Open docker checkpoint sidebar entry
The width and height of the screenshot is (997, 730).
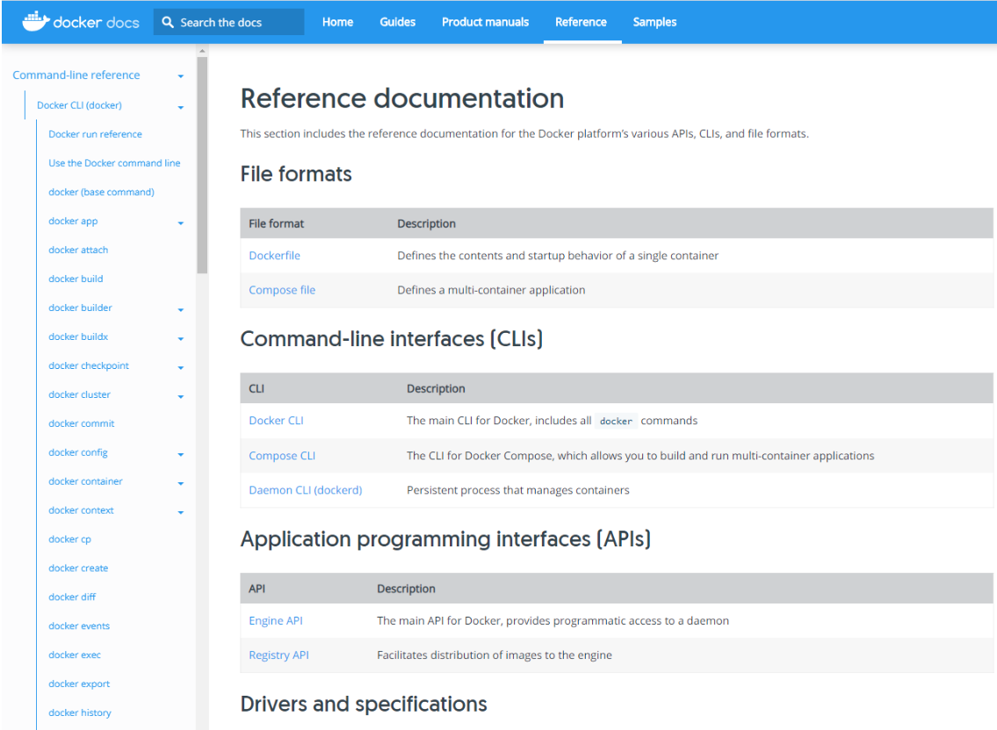[x=89, y=365]
